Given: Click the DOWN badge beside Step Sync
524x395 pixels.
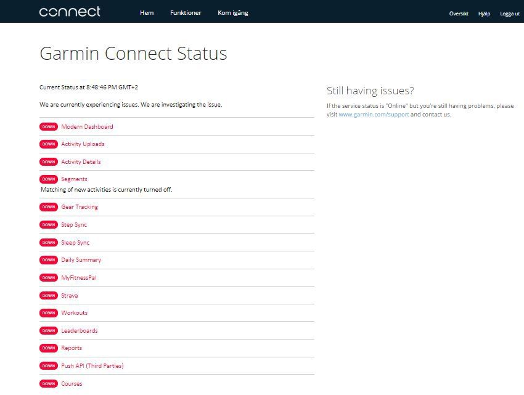Looking at the screenshot, I should (x=49, y=225).
